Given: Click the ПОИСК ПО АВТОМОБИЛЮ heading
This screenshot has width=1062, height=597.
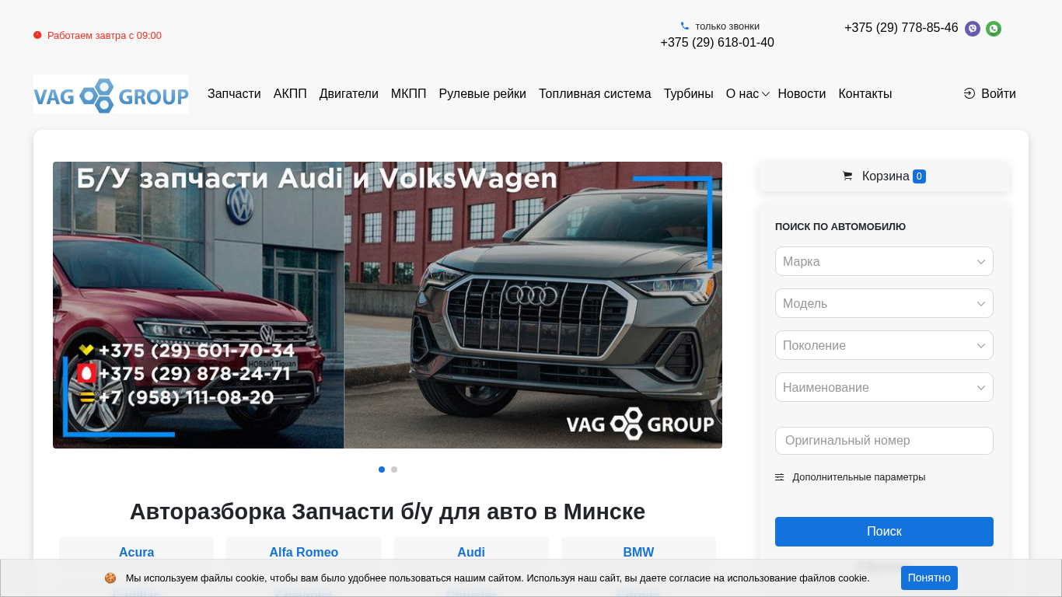Looking at the screenshot, I should pos(840,227).
